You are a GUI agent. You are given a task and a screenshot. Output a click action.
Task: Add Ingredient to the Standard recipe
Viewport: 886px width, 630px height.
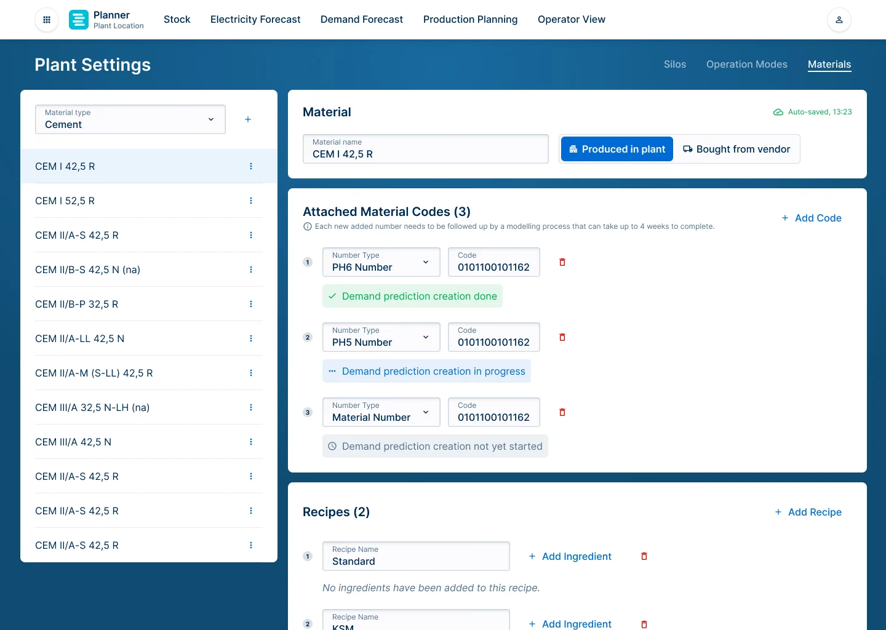[x=570, y=556]
